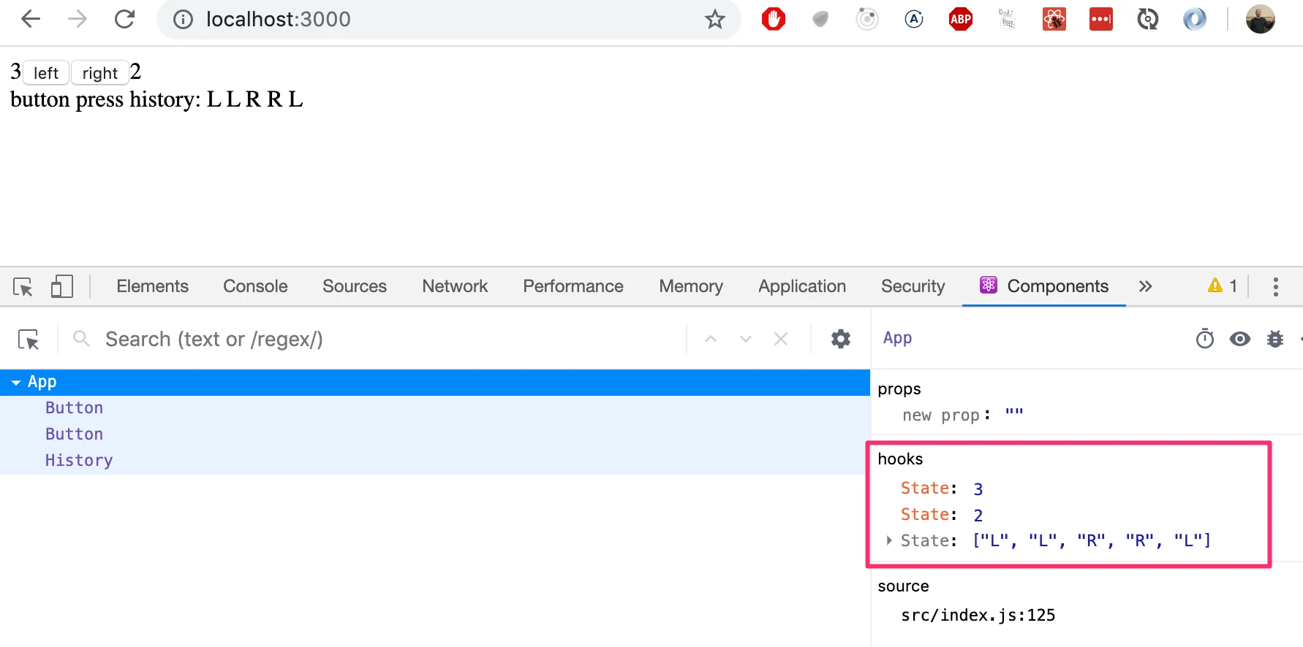
Task: Bookmark this page with the star icon
Action: pos(715,19)
